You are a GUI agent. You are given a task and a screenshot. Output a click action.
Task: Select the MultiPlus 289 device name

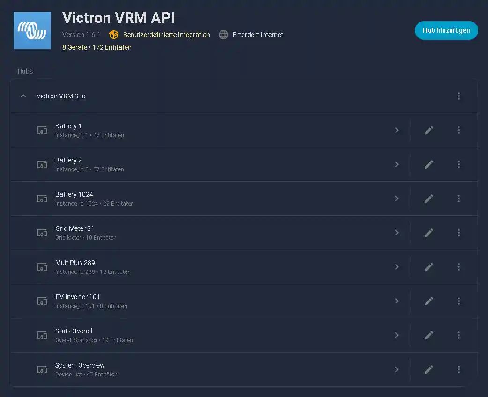tap(75, 263)
